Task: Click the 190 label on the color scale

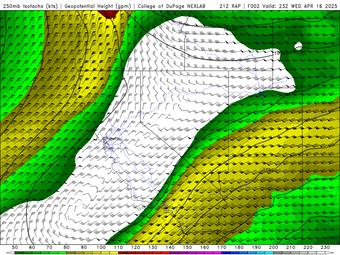Action: click(x=256, y=247)
